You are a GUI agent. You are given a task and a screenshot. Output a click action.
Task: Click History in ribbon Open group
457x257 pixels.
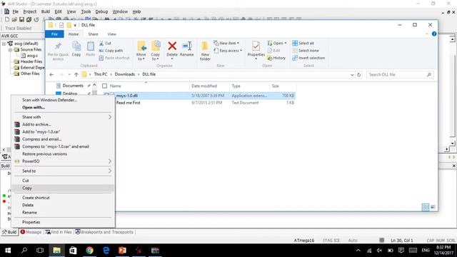[276, 58]
